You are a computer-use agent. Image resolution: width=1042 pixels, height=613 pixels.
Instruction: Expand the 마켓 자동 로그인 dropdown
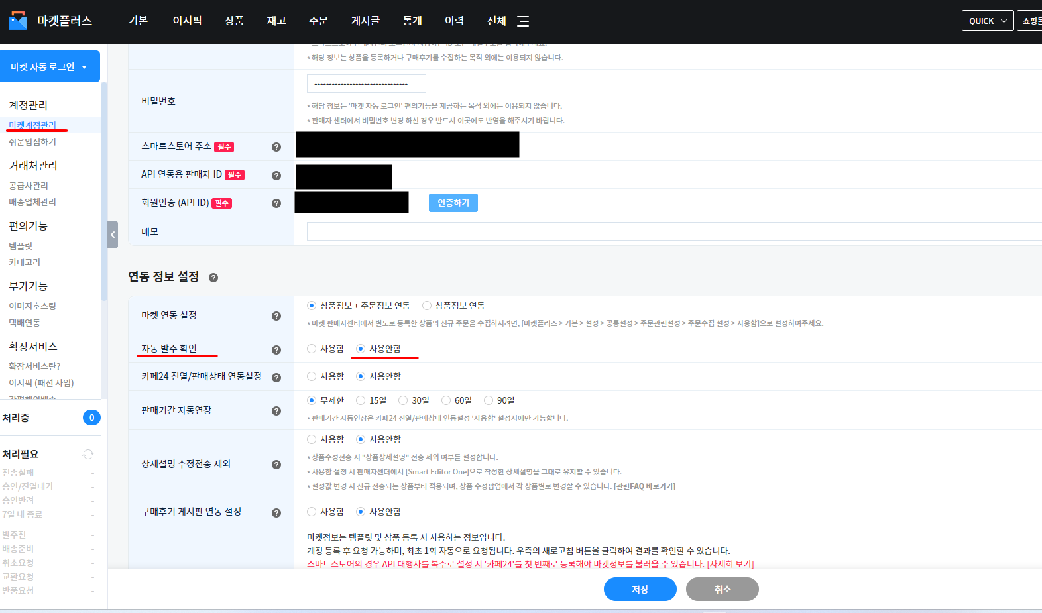coord(50,67)
